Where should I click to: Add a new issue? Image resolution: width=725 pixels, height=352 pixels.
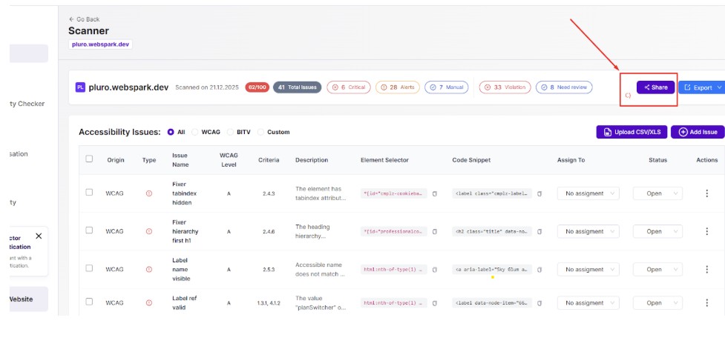click(x=698, y=132)
